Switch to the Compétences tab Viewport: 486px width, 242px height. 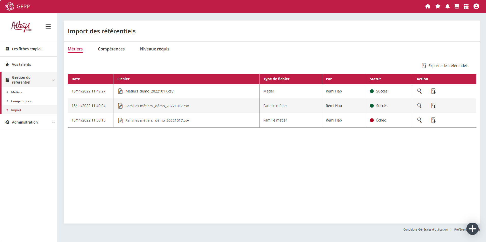pyautogui.click(x=111, y=49)
